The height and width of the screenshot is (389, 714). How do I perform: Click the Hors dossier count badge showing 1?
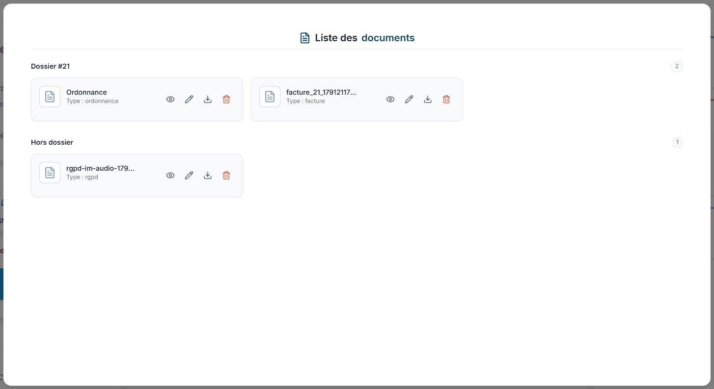(x=677, y=142)
